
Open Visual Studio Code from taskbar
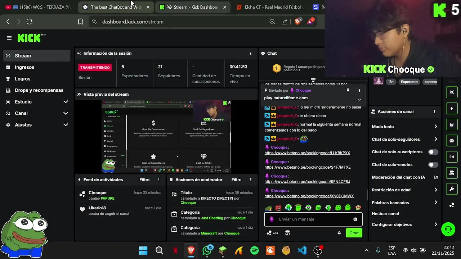302,250
